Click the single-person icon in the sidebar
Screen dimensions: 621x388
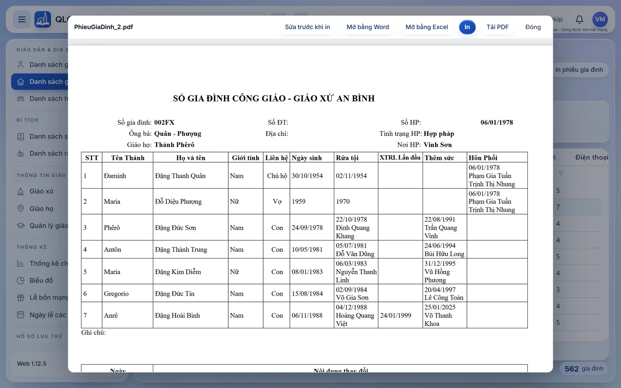(21, 64)
